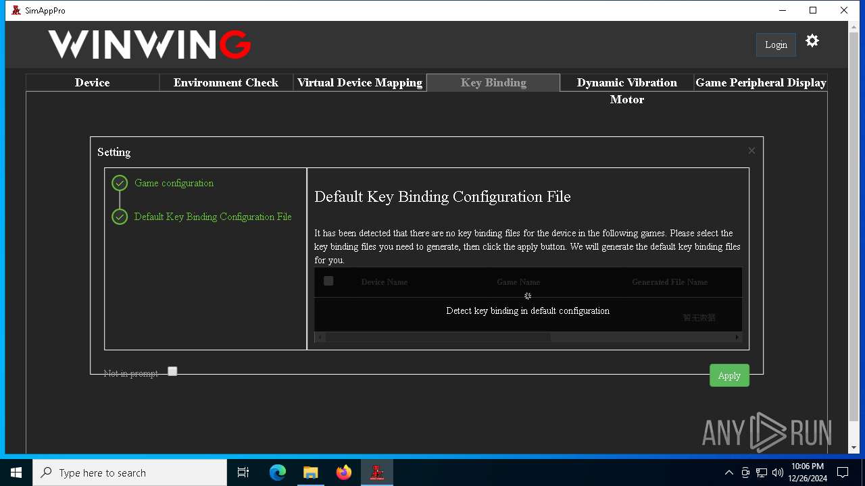Click the table scroll right arrow

click(x=737, y=337)
